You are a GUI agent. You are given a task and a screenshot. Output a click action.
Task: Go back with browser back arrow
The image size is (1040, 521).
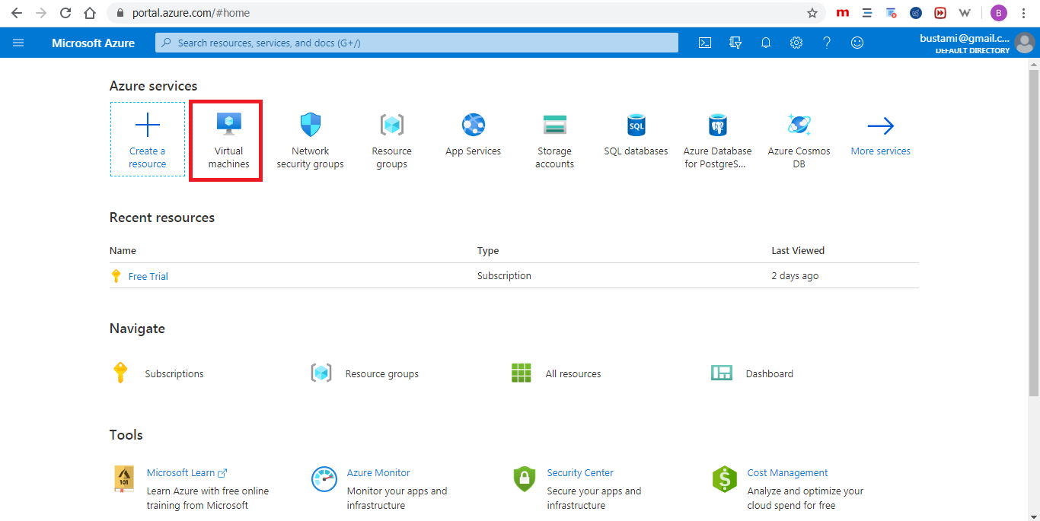(17, 13)
